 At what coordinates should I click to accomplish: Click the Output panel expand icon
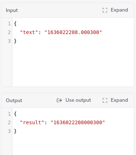tap(105, 100)
